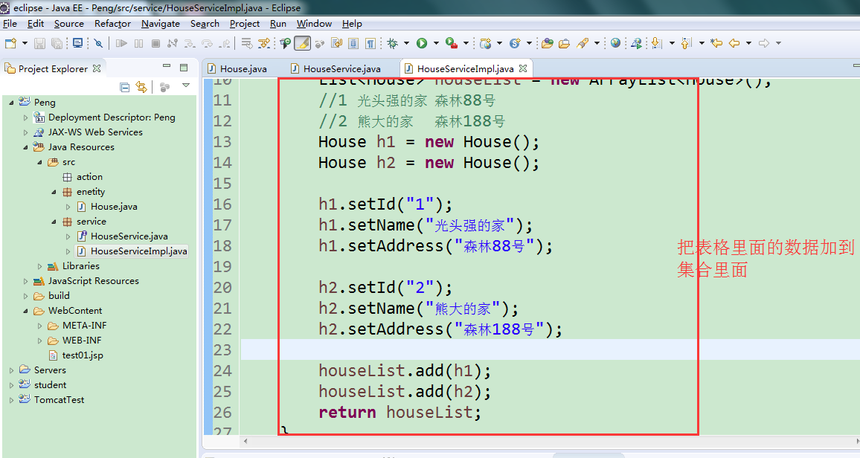Screen dimensions: 860x458
Task: Open the Project Explorer View Menu
Action: click(186, 86)
